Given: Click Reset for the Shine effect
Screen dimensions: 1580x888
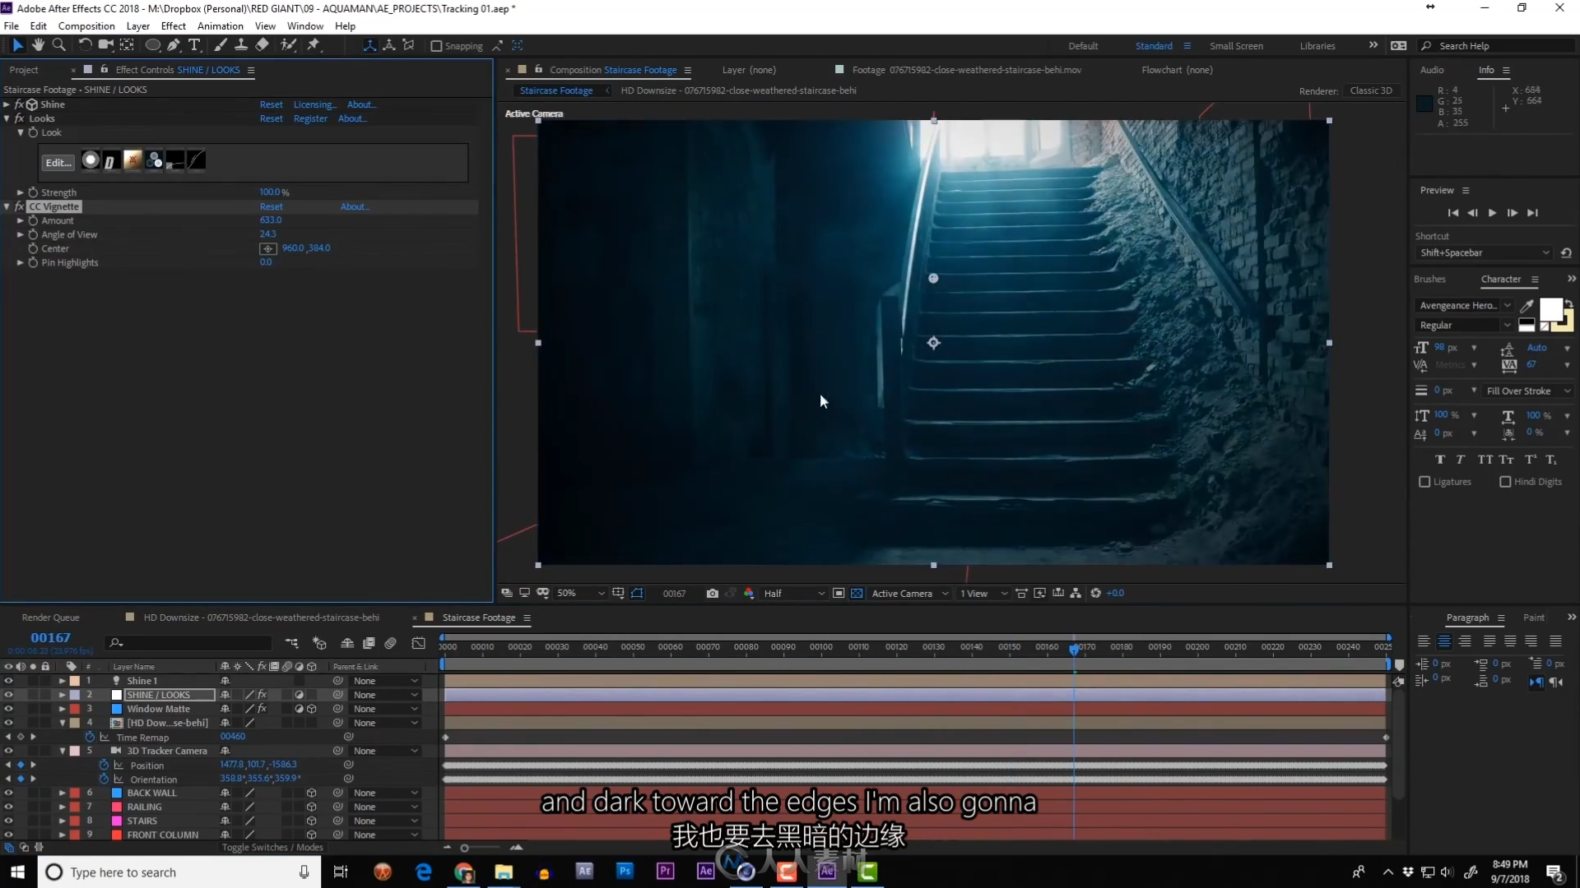Looking at the screenshot, I should pos(271,104).
